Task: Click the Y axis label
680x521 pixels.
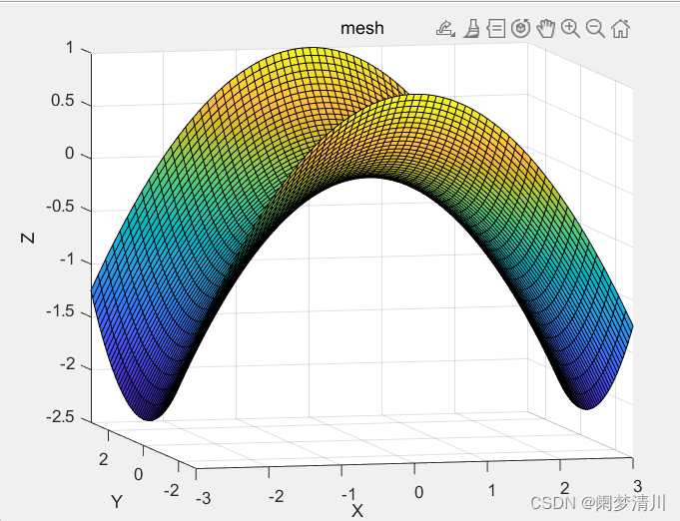Action: click(x=117, y=501)
